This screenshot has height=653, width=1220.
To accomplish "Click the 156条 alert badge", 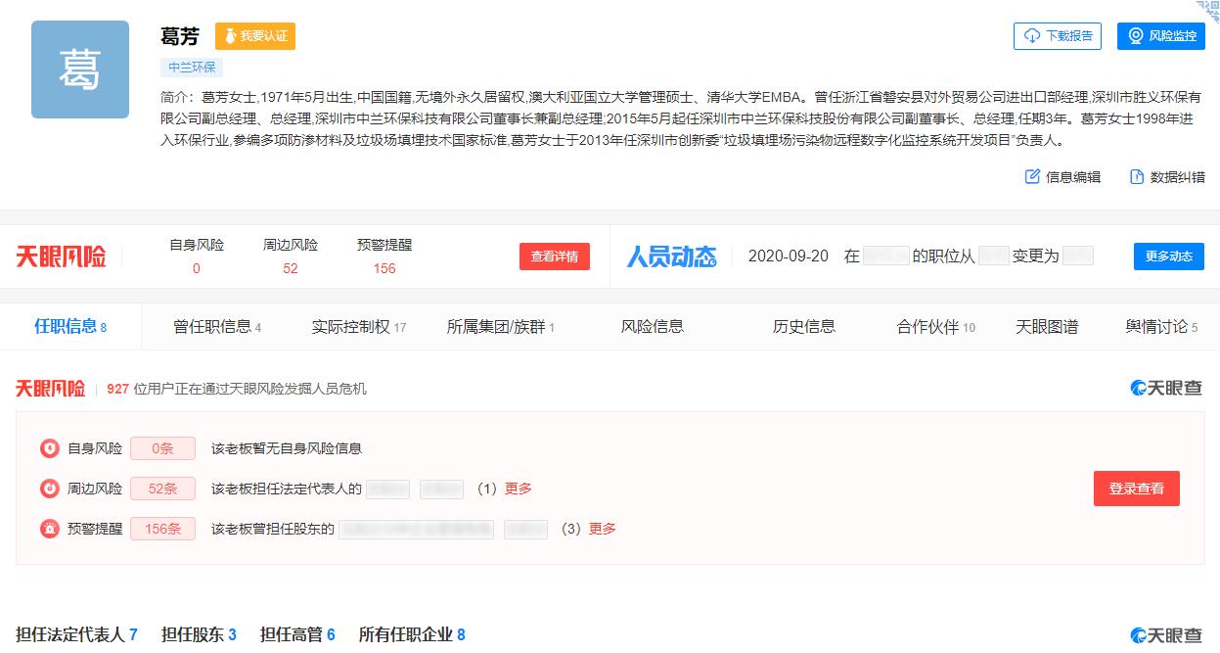I will [162, 529].
